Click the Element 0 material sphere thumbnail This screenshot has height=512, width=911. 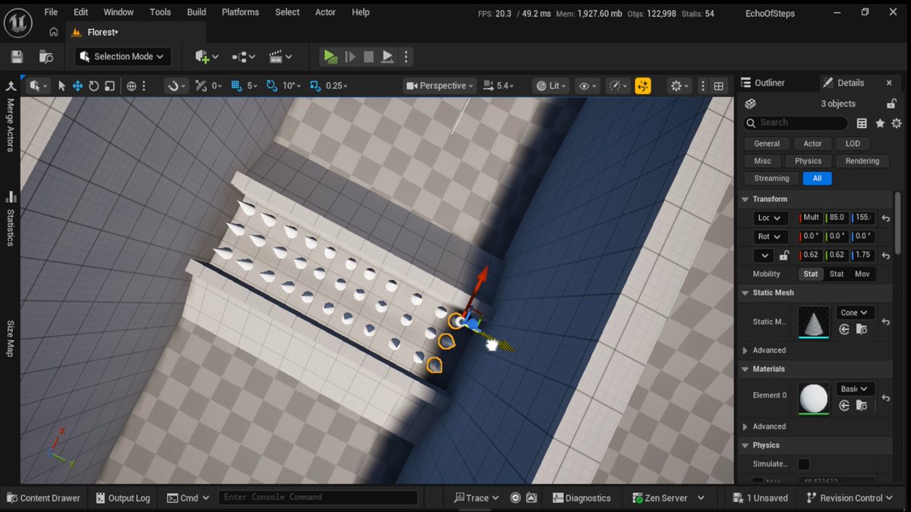[814, 398]
